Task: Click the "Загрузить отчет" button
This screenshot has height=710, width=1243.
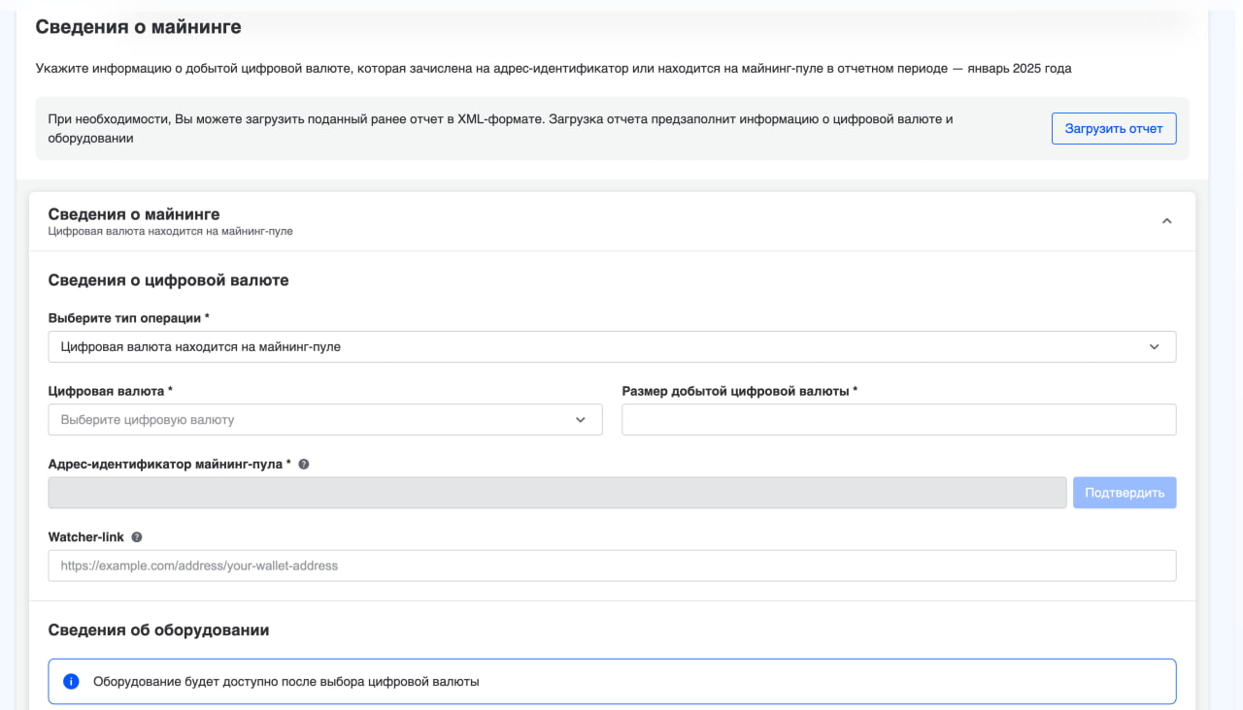Action: click(1113, 128)
